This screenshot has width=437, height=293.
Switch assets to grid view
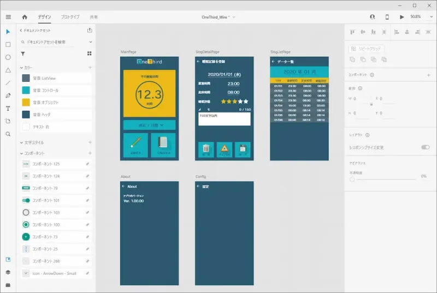[90, 53]
